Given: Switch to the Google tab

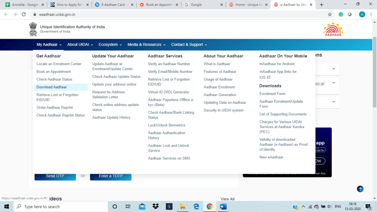Looking at the screenshot, I should (202, 5).
